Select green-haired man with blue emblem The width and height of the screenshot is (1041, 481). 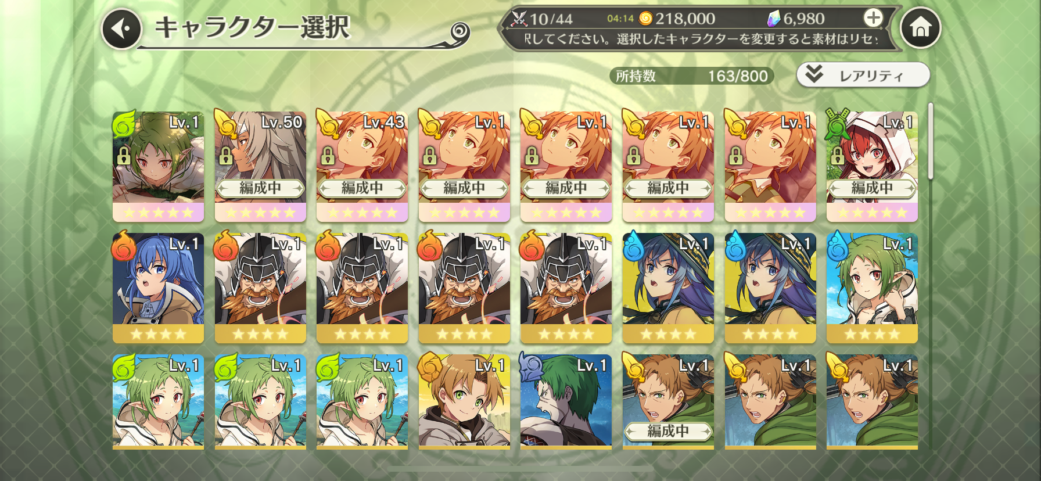pyautogui.click(x=566, y=402)
